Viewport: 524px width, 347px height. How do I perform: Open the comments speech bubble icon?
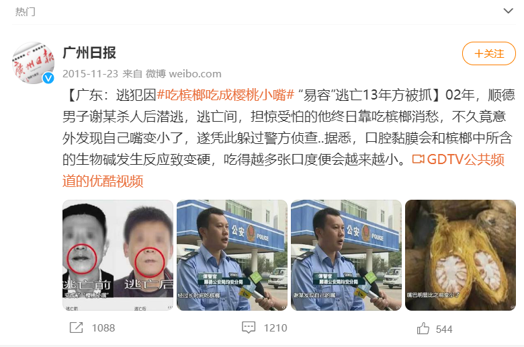coord(249,327)
